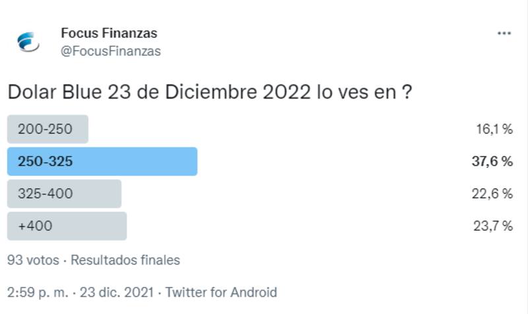The image size is (528, 314).
Task: Select the 325-400 poll option bar
Action: pos(64,194)
